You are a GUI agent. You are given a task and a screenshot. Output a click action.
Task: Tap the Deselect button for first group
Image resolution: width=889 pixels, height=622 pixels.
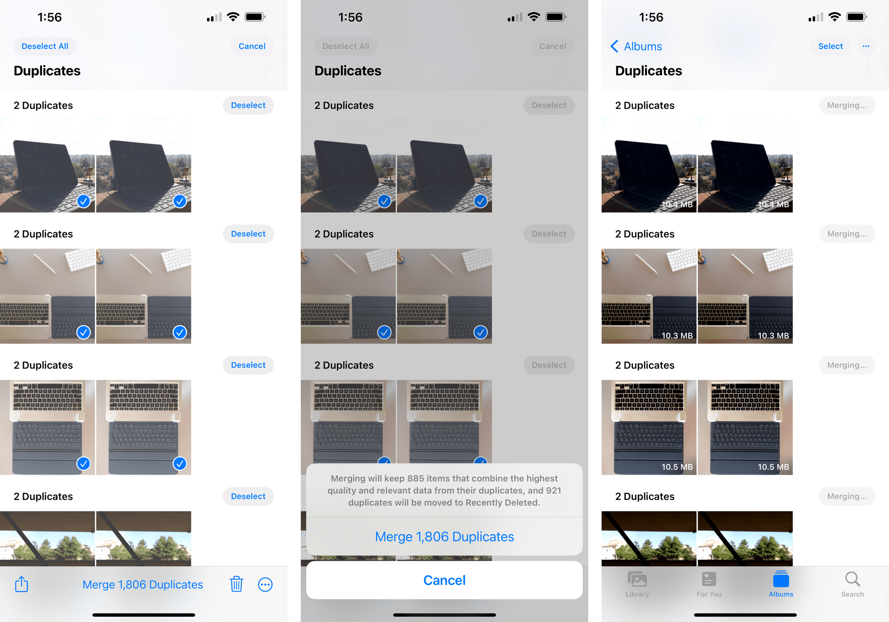tap(248, 104)
